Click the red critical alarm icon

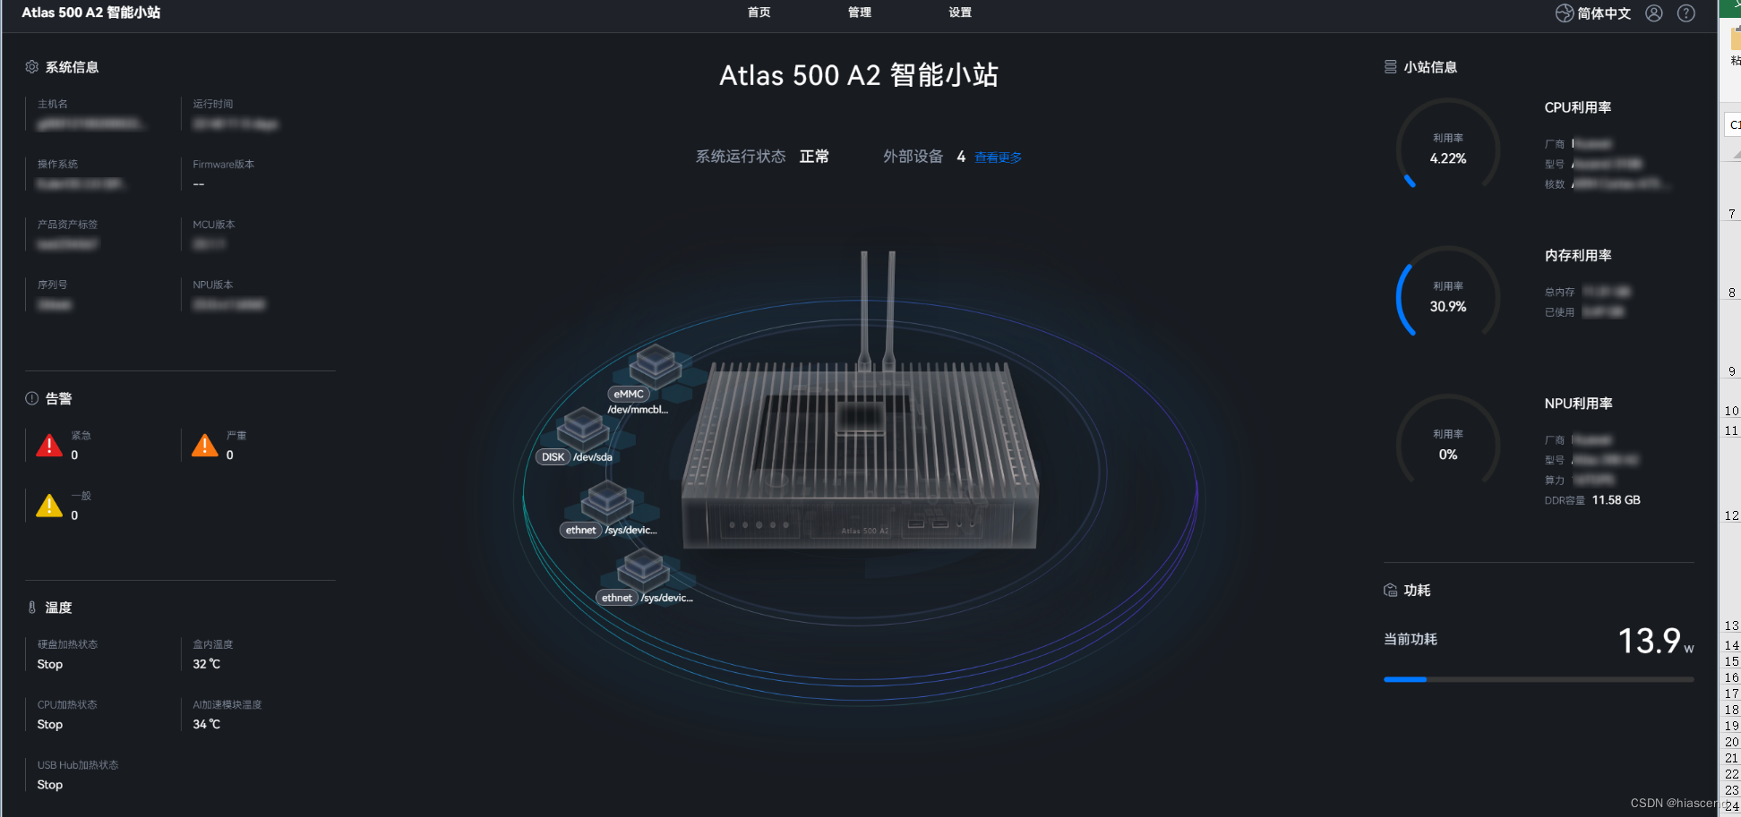coord(49,445)
